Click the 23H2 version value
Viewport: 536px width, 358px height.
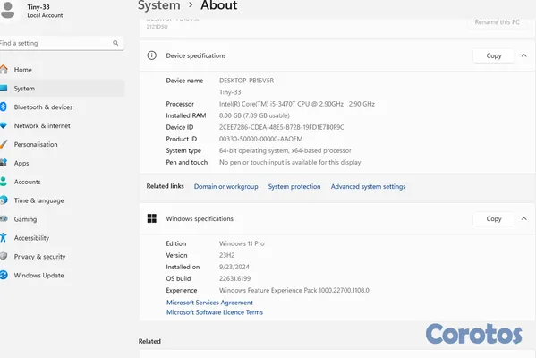coord(227,255)
